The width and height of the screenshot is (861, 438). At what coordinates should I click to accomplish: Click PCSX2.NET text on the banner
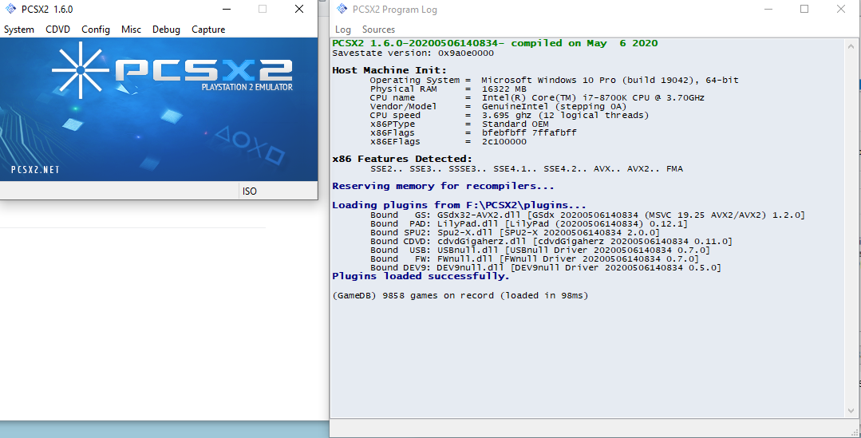(x=35, y=170)
